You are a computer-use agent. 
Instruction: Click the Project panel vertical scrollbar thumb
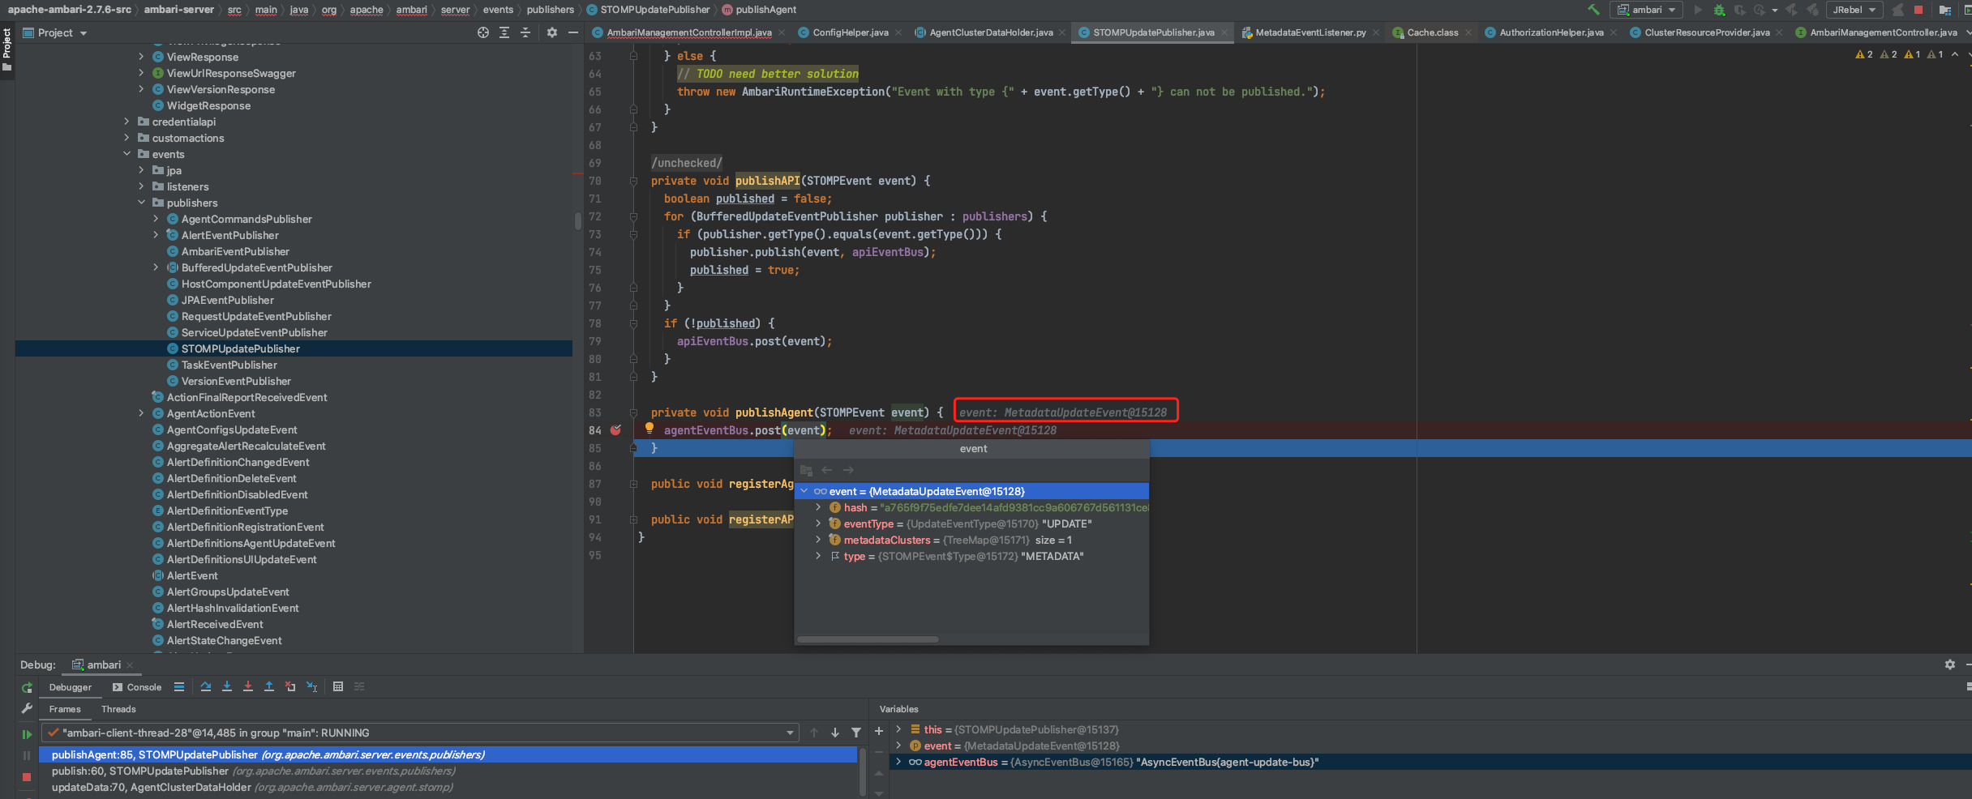click(577, 220)
